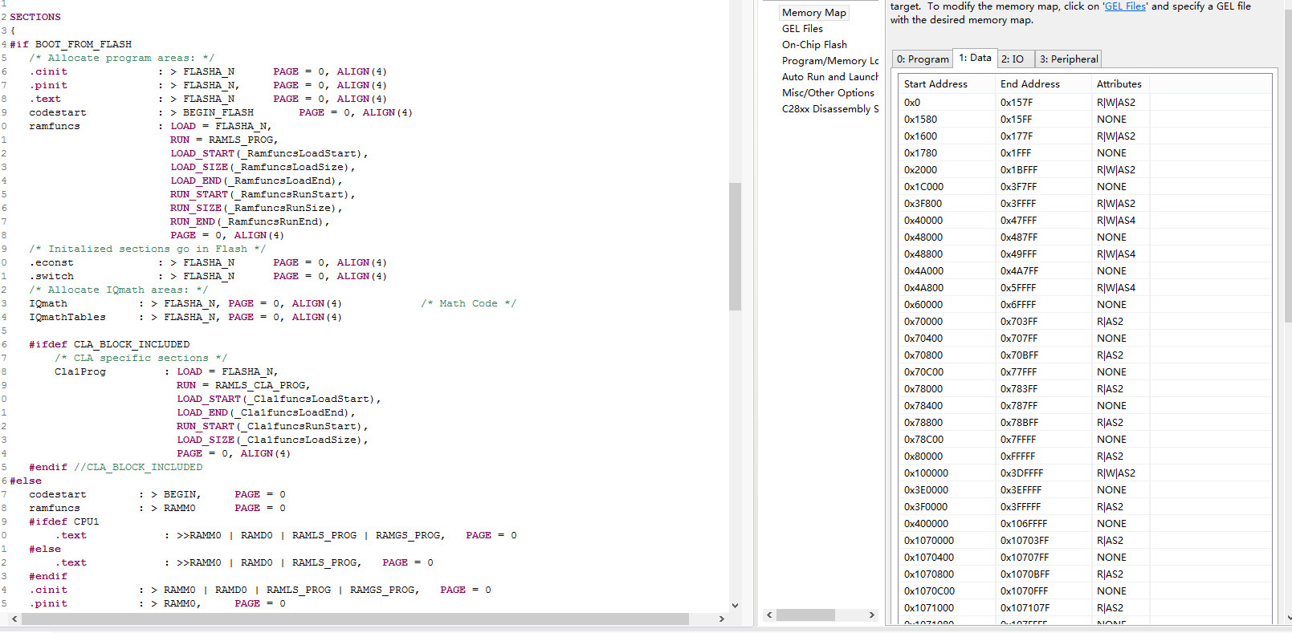Screen dimensions: 1292x633
Task: Select GEL Files in the category list
Action: pos(802,29)
